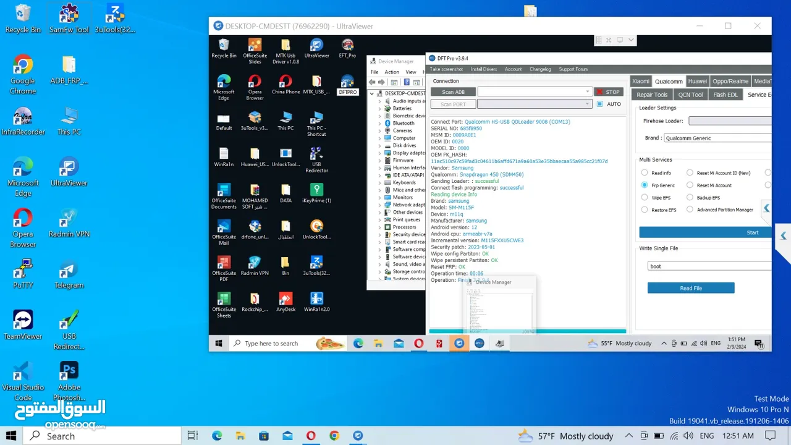This screenshot has height=445, width=791.
Task: Expand Processors node in Device Manager
Action: point(379,227)
